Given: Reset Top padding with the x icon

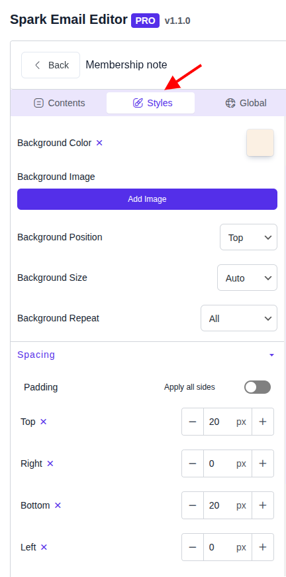Looking at the screenshot, I should click(x=43, y=422).
